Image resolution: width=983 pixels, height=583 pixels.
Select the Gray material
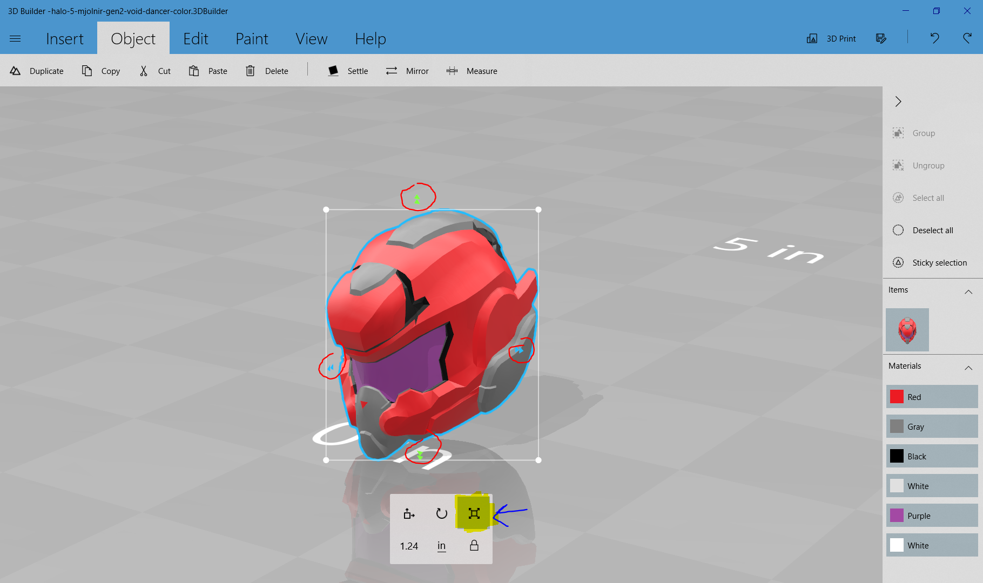click(932, 426)
